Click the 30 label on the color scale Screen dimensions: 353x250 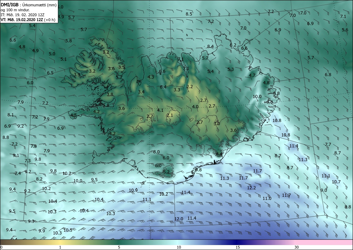tap(297, 247)
